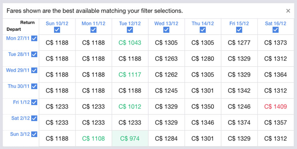
Task: Open the Thu 30/11 depart date link
Action: click(19, 86)
